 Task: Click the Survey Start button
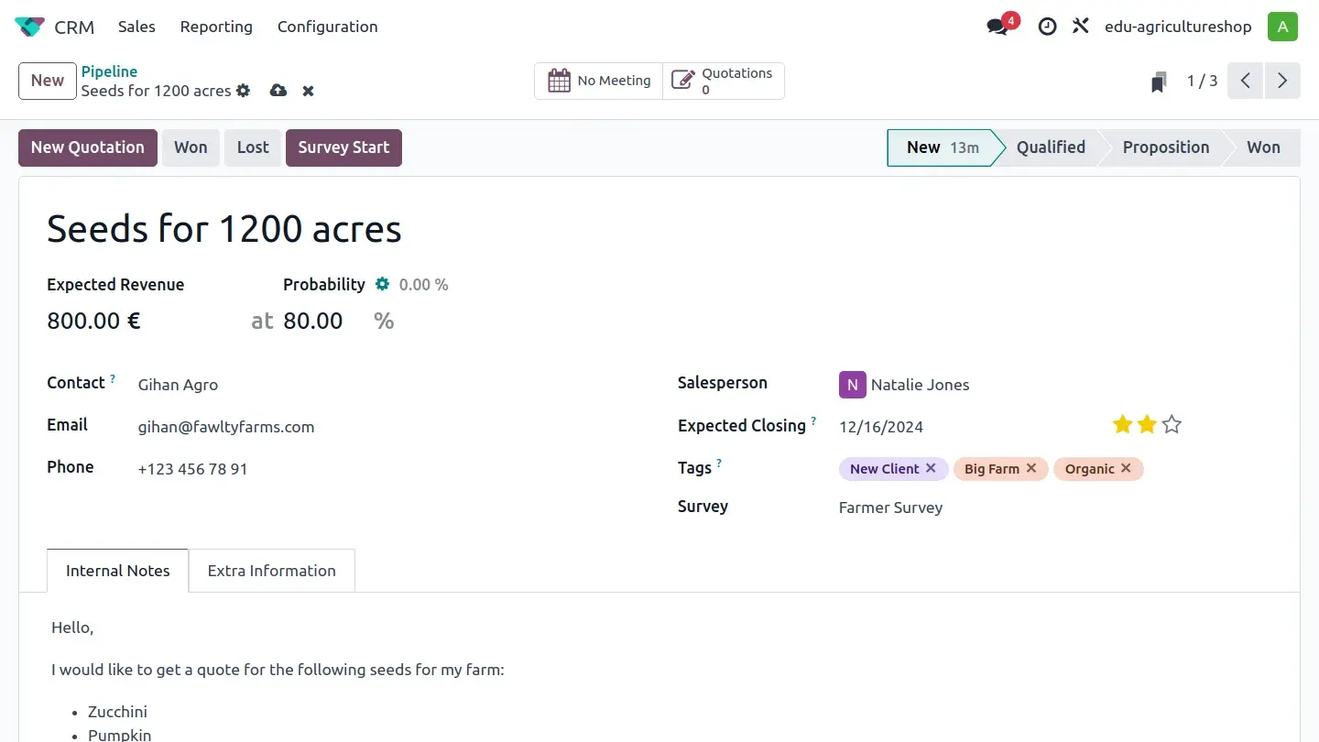pyautogui.click(x=343, y=147)
